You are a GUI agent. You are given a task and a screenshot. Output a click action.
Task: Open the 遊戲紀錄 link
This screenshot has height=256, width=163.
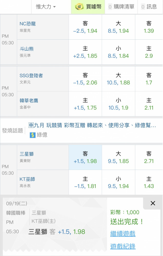tap(123, 246)
